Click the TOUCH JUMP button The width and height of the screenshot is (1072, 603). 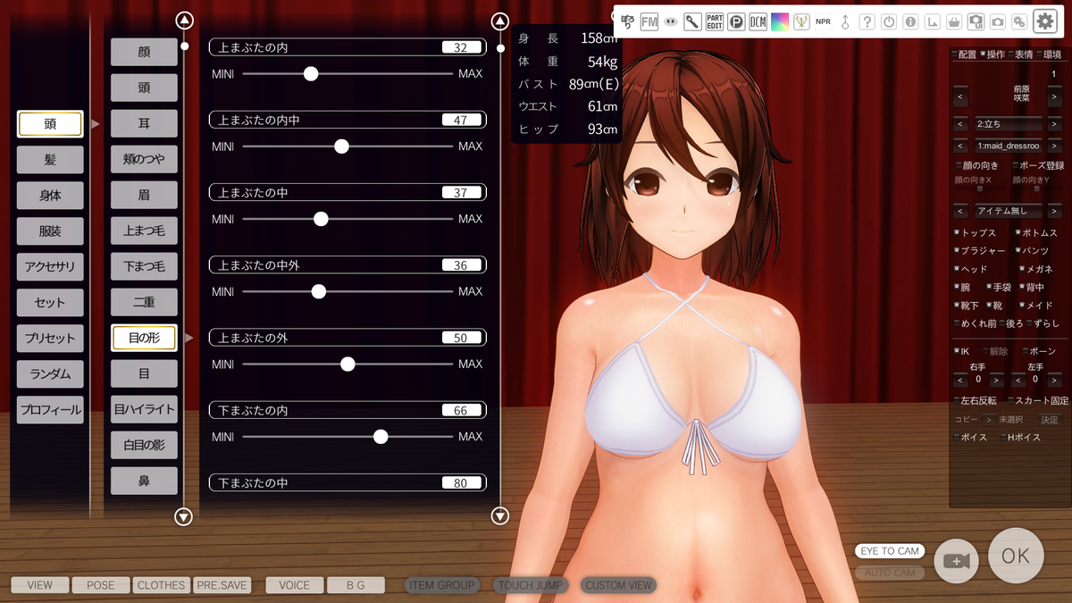pos(531,585)
